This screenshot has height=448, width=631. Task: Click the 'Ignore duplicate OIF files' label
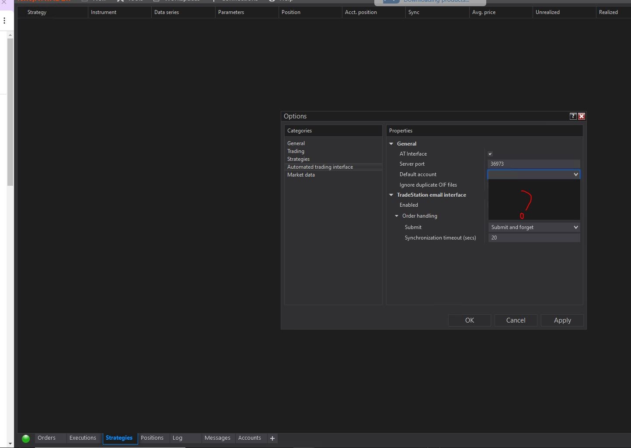(428, 185)
